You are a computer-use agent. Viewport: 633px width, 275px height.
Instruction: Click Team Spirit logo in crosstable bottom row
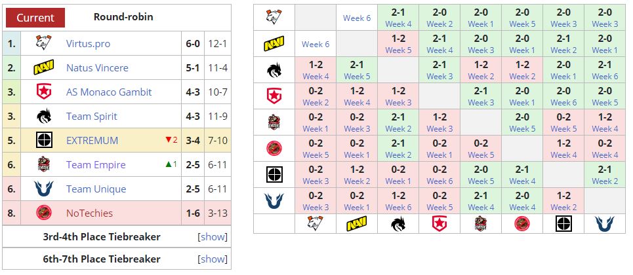click(398, 224)
